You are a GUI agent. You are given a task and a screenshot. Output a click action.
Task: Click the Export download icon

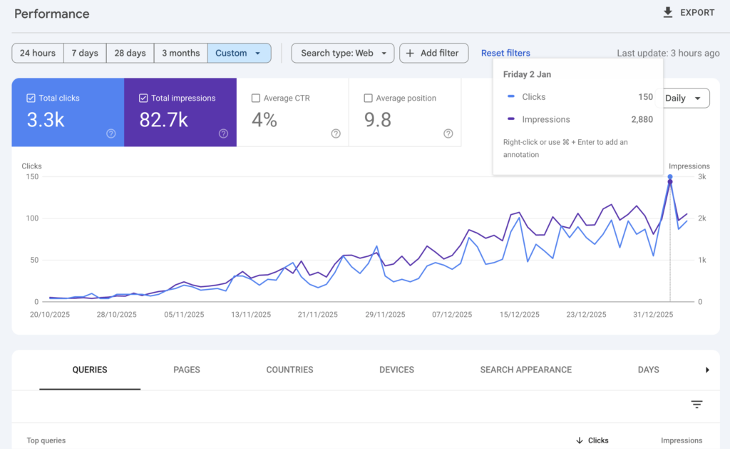(668, 13)
